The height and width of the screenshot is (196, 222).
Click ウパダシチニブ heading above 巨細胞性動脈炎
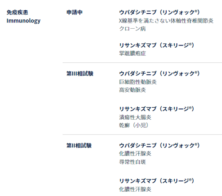[159, 74]
